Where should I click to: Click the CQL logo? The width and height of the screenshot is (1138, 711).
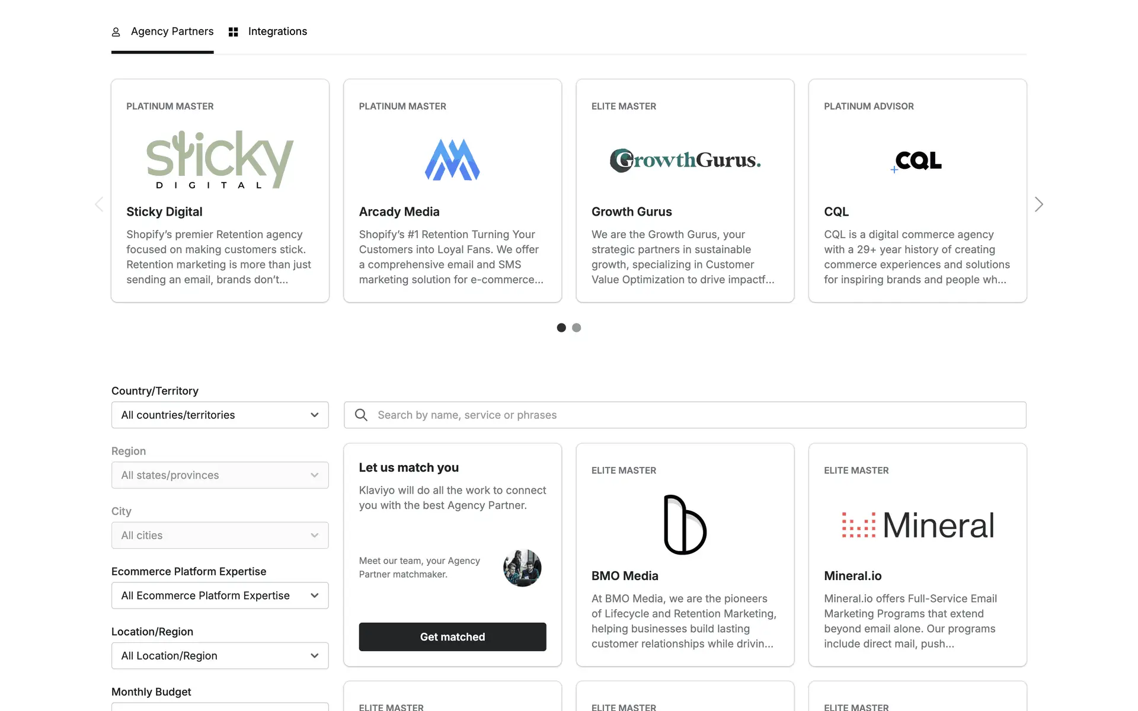(x=918, y=160)
